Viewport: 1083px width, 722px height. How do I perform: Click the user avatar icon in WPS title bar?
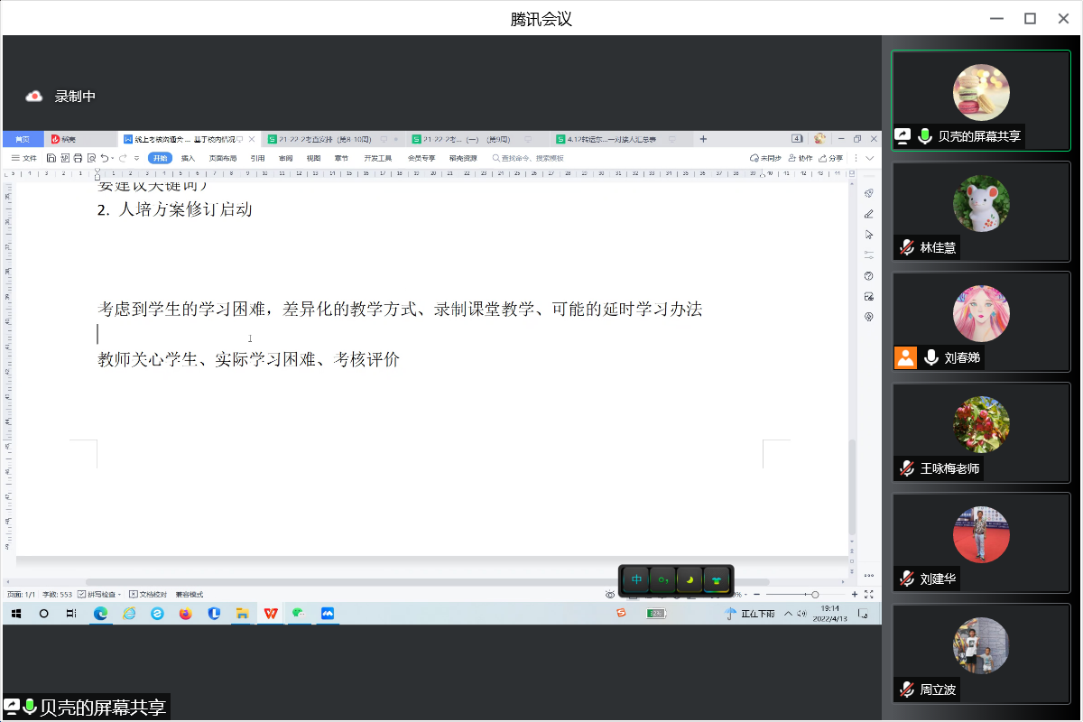[819, 139]
